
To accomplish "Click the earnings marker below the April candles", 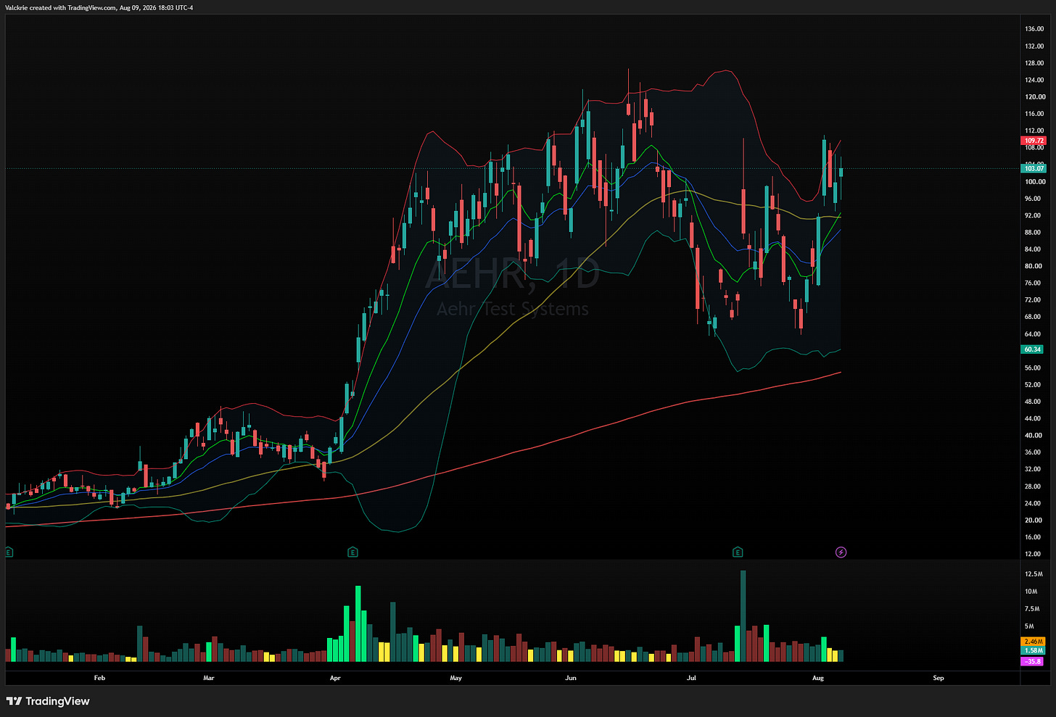I will (x=352, y=552).
